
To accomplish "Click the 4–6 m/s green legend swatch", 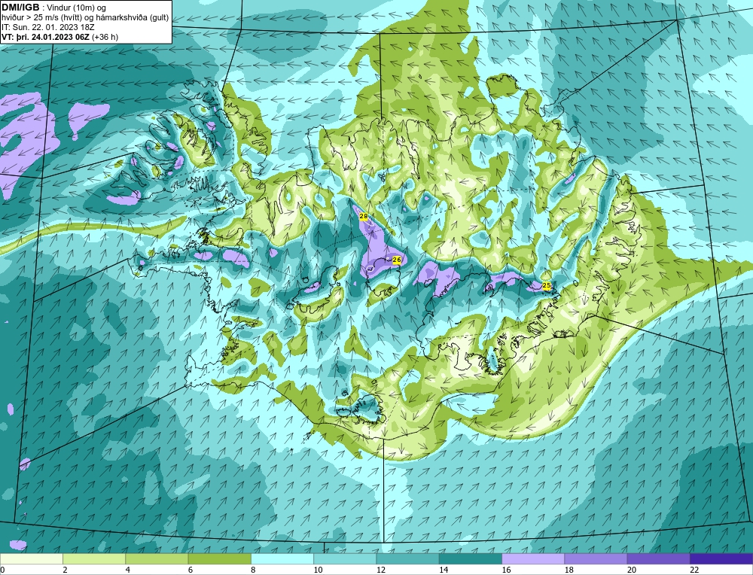I will (157, 559).
